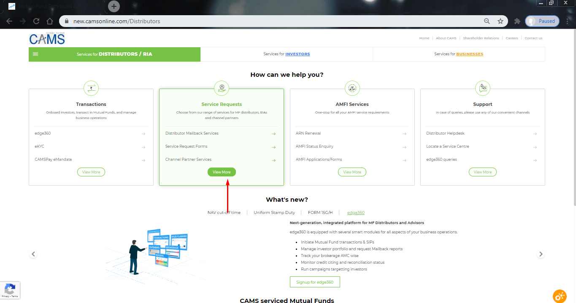Open a new tab with the plus icon
This screenshot has width=576, height=303.
coord(114,6)
